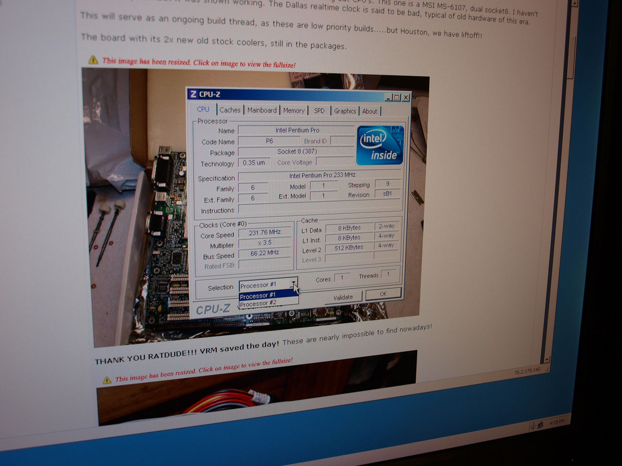622x466 pixels.
Task: Open the Memory tab
Action: (x=294, y=111)
